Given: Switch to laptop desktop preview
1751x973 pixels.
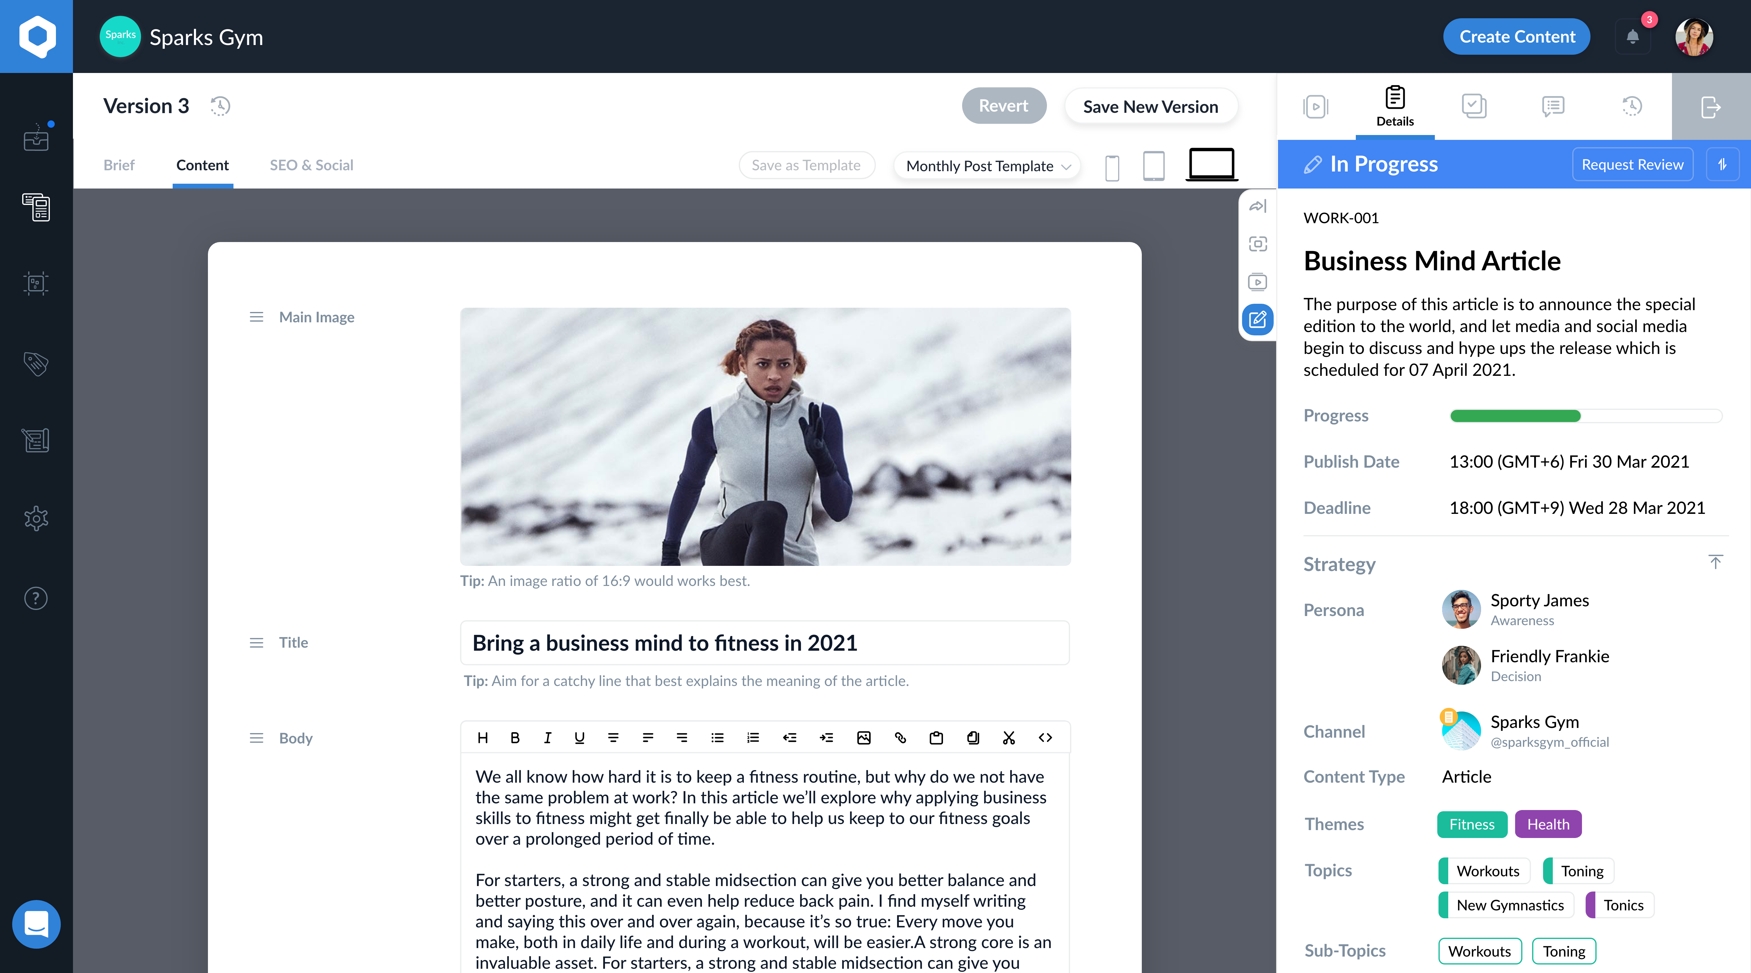Looking at the screenshot, I should 1211,164.
